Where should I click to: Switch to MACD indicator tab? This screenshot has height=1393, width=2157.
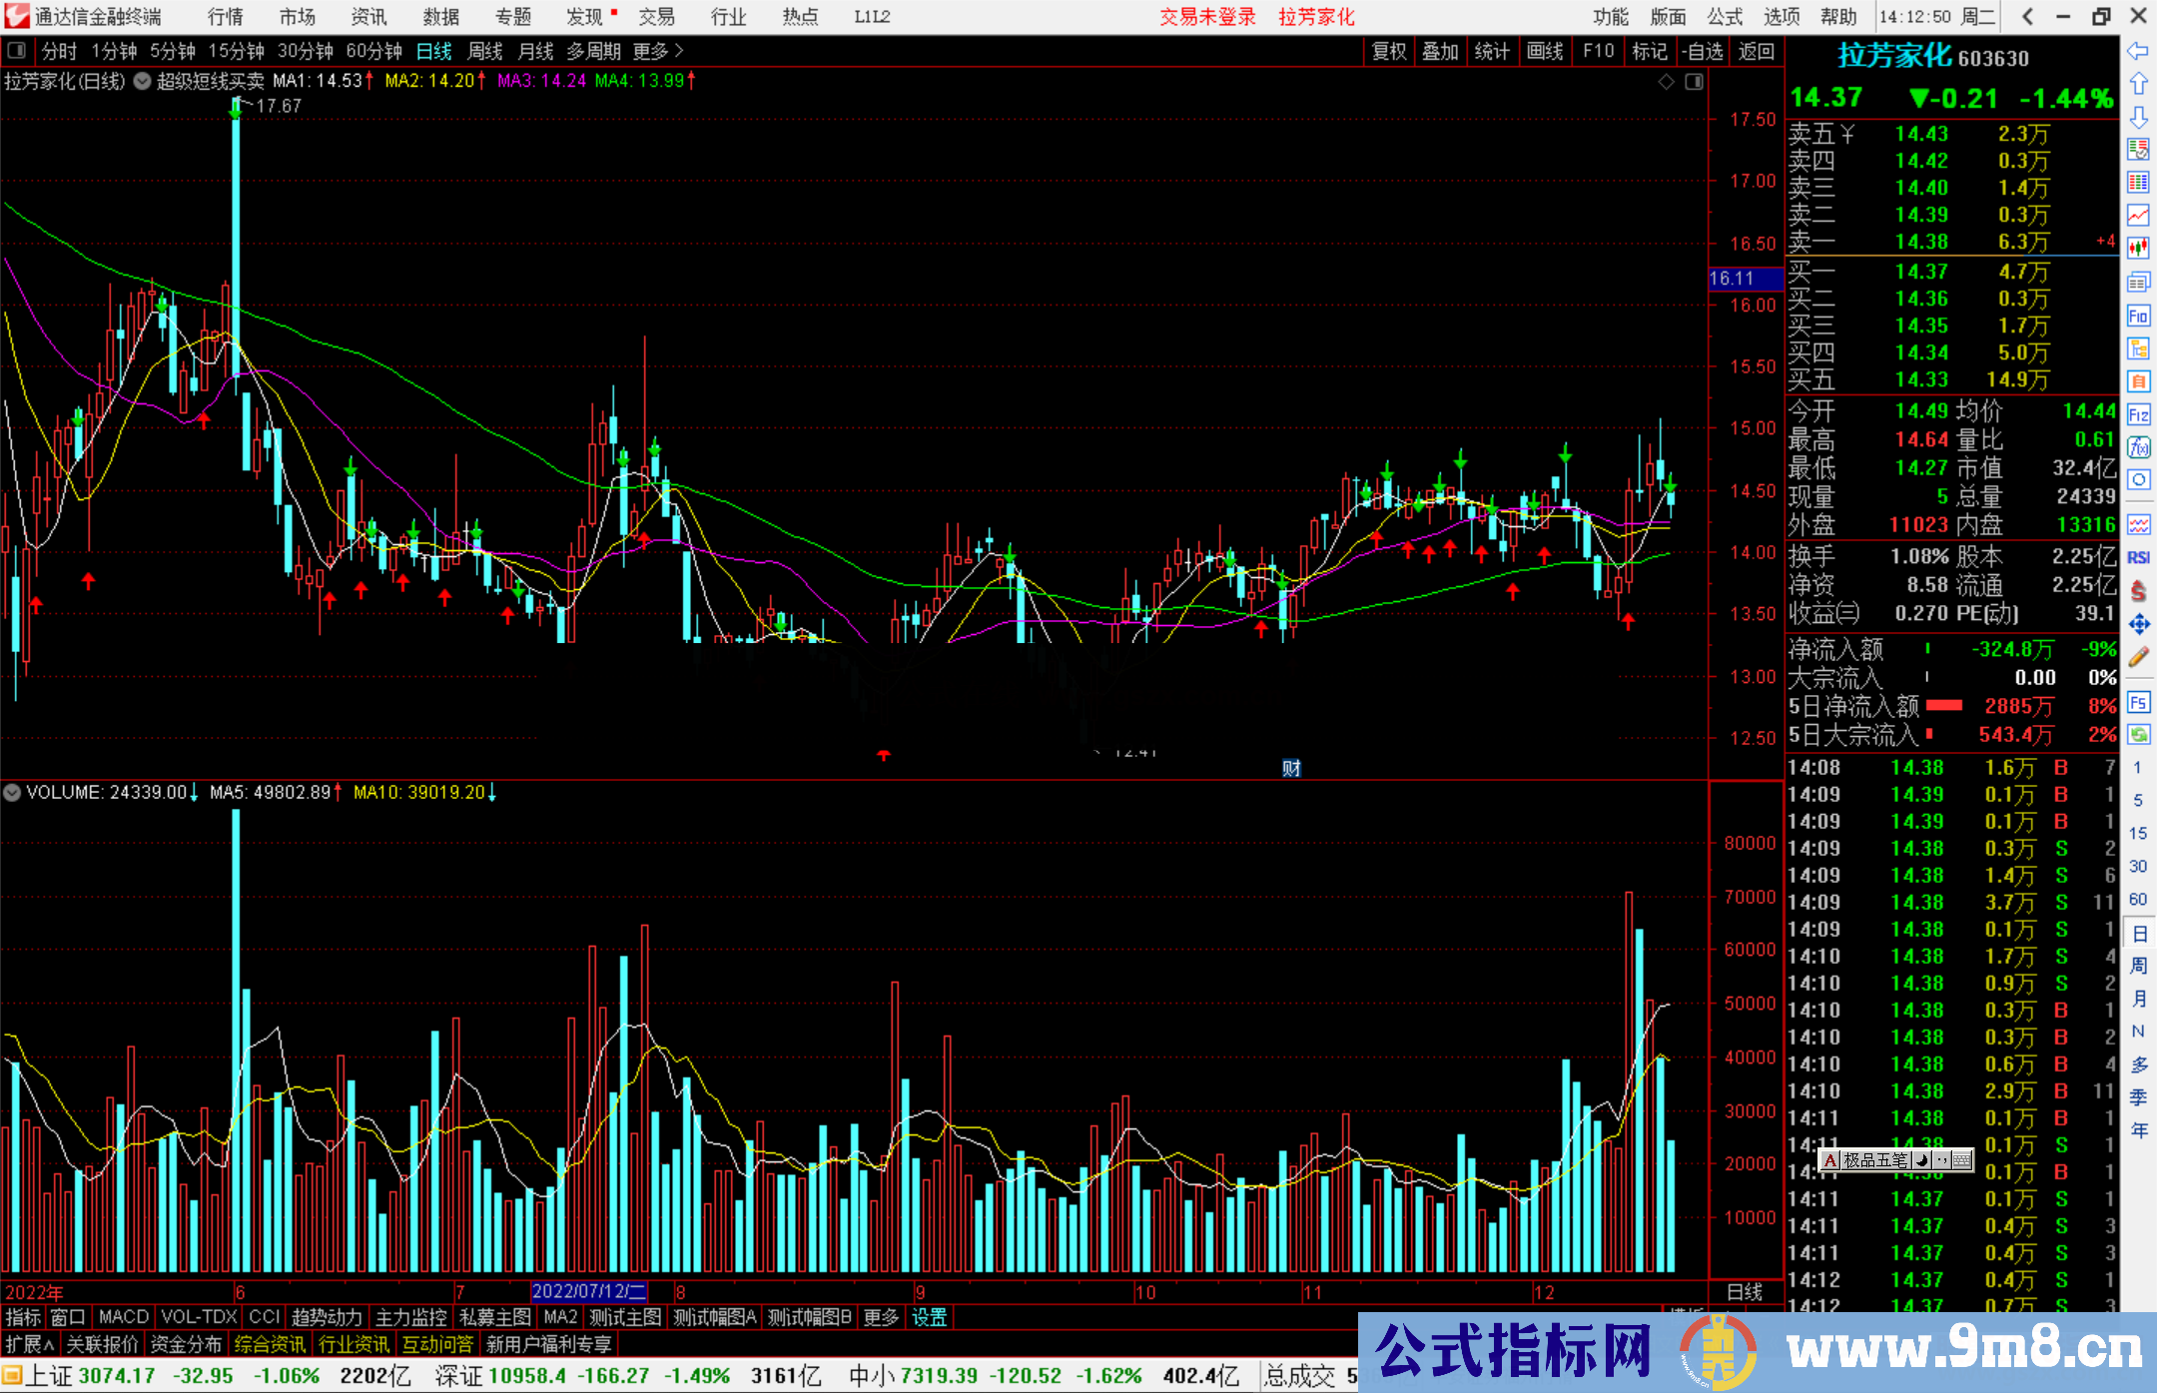(123, 1317)
